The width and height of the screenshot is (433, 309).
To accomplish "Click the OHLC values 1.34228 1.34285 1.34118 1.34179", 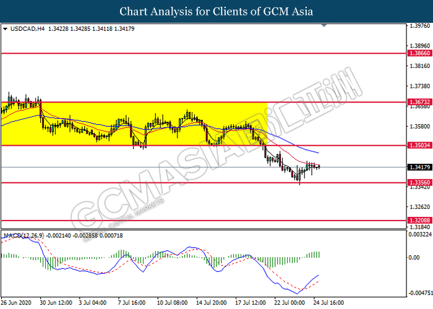I will [91, 28].
